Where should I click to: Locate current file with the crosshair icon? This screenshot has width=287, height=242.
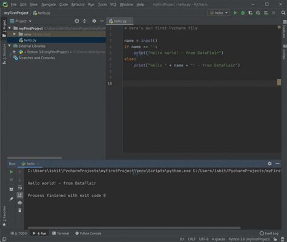pyautogui.click(x=77, y=21)
